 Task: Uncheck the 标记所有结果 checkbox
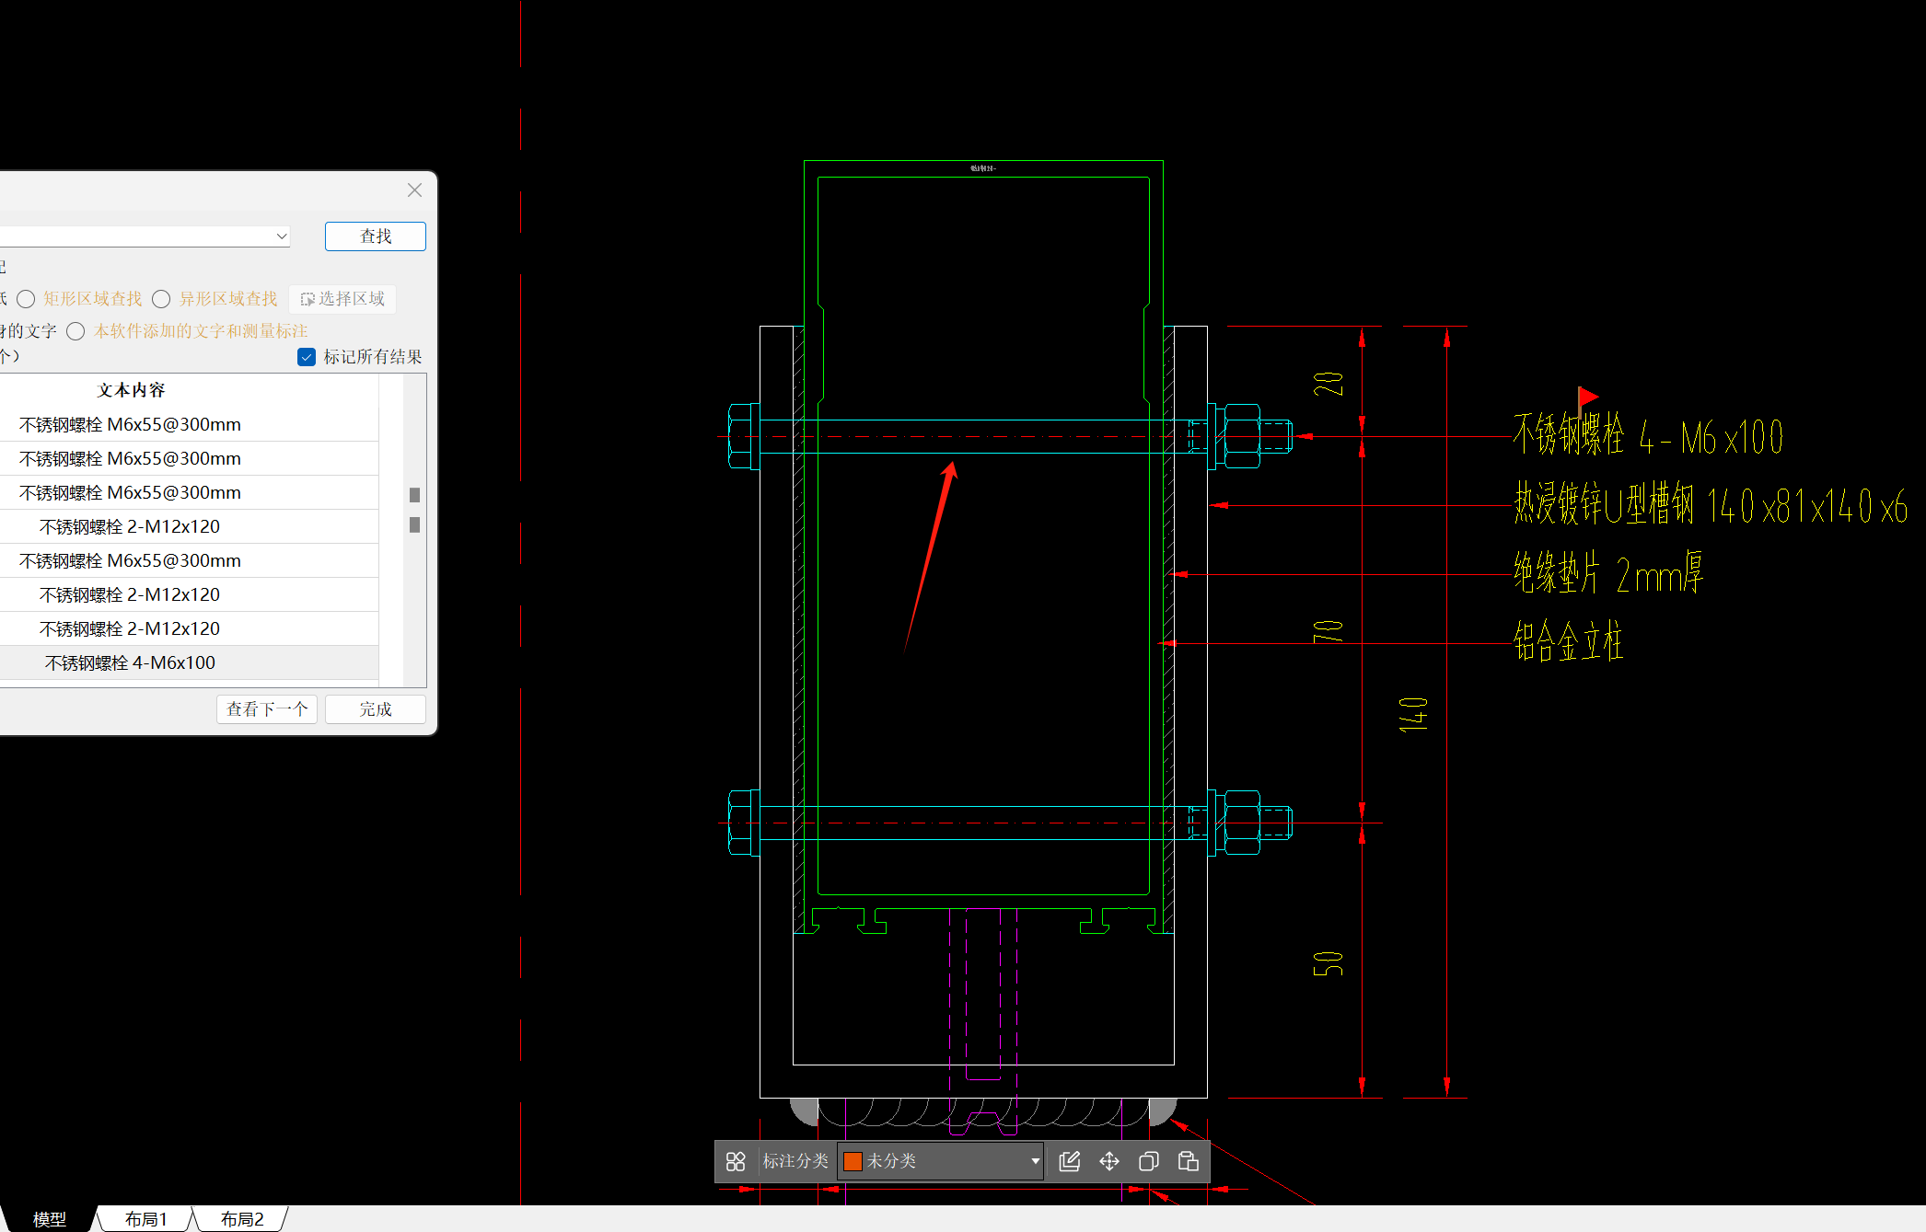click(307, 357)
